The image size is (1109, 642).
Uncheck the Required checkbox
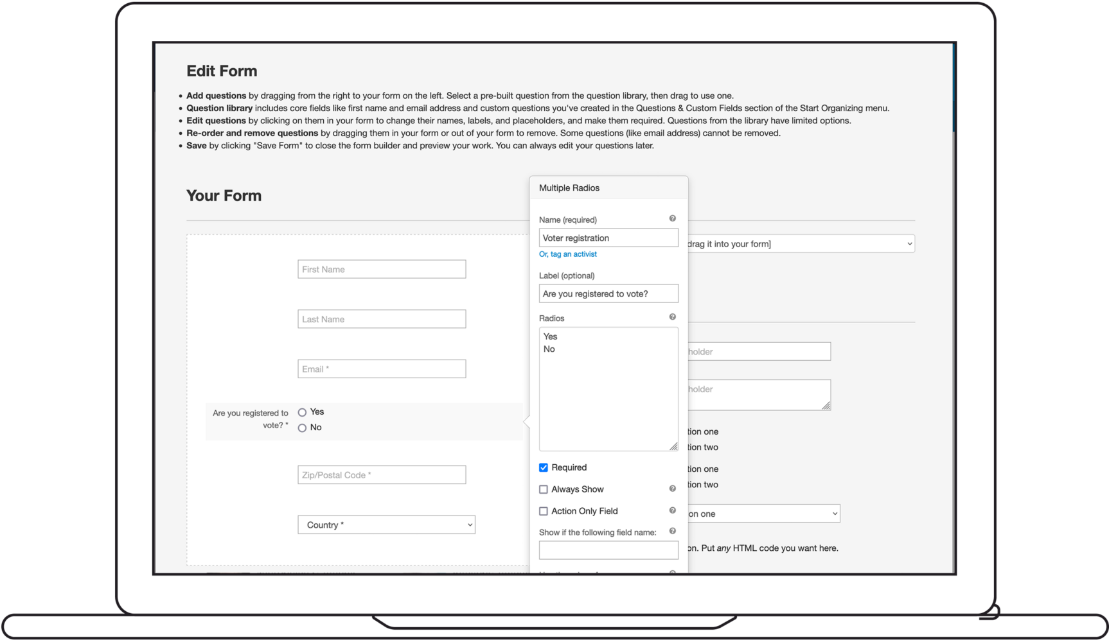click(x=544, y=467)
